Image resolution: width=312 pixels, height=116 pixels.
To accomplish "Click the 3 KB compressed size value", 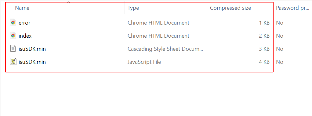I will pyautogui.click(x=264, y=49).
